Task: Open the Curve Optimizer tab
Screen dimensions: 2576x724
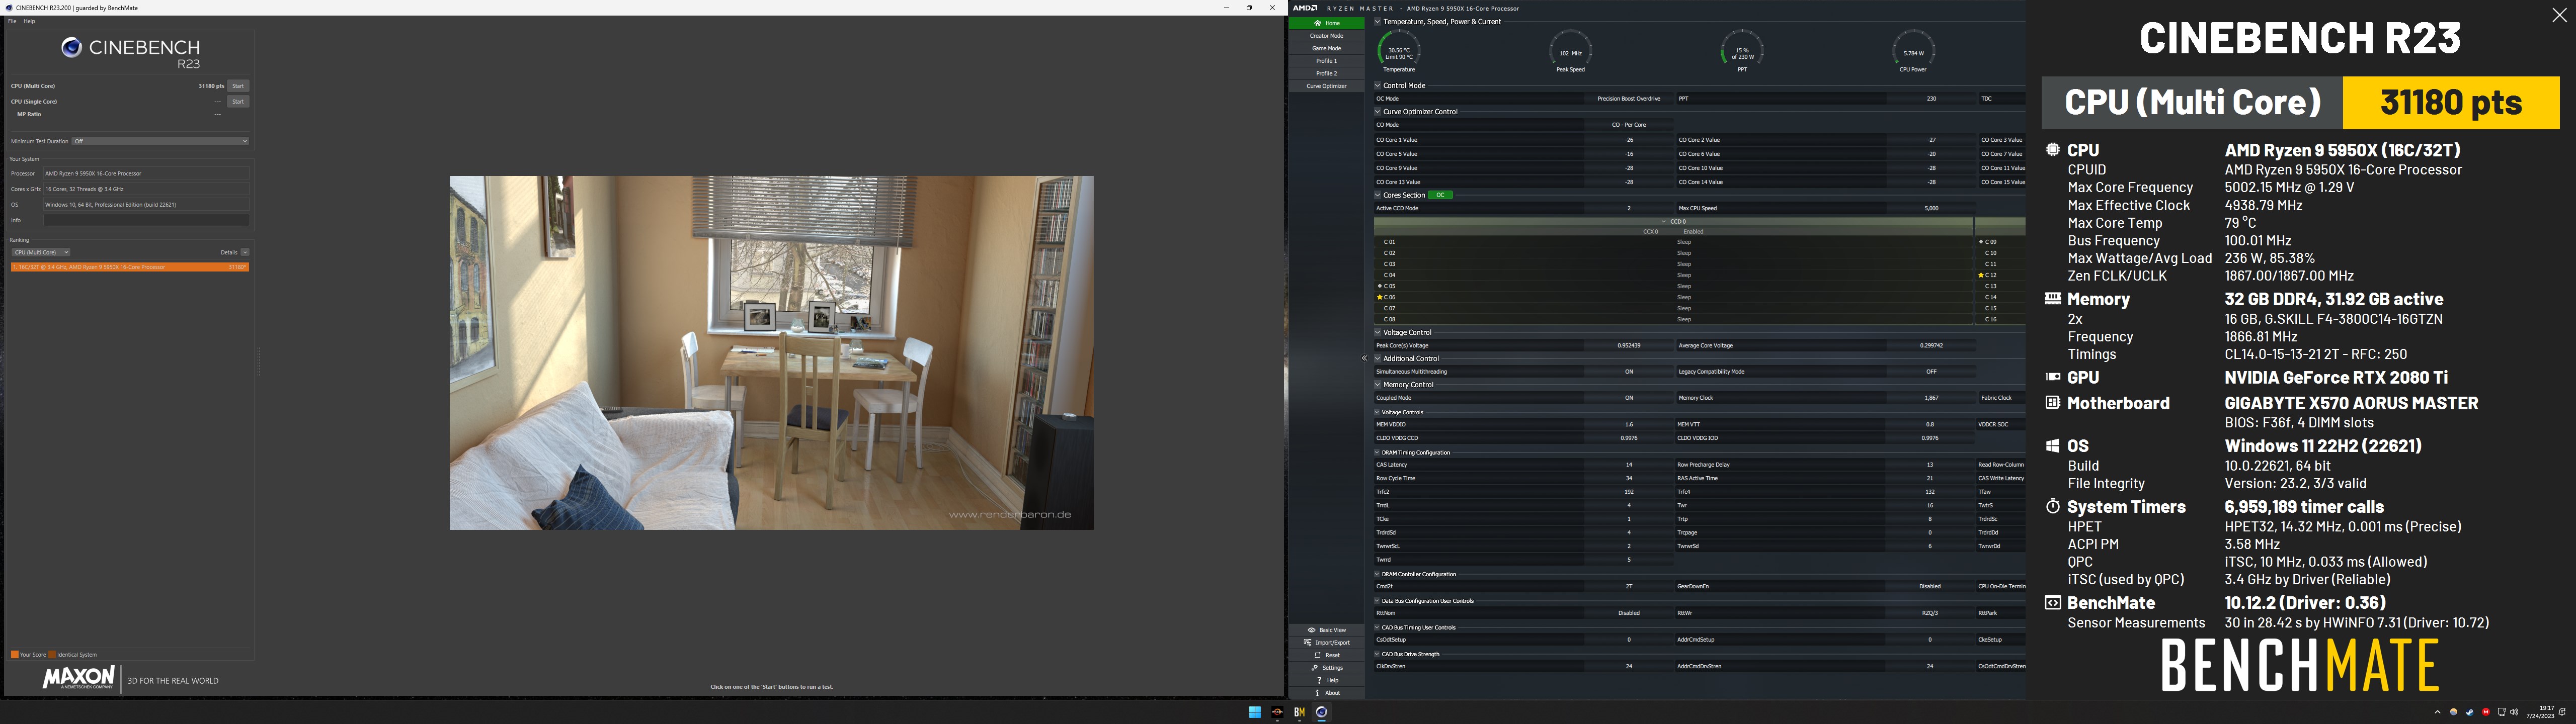Action: tap(1326, 86)
